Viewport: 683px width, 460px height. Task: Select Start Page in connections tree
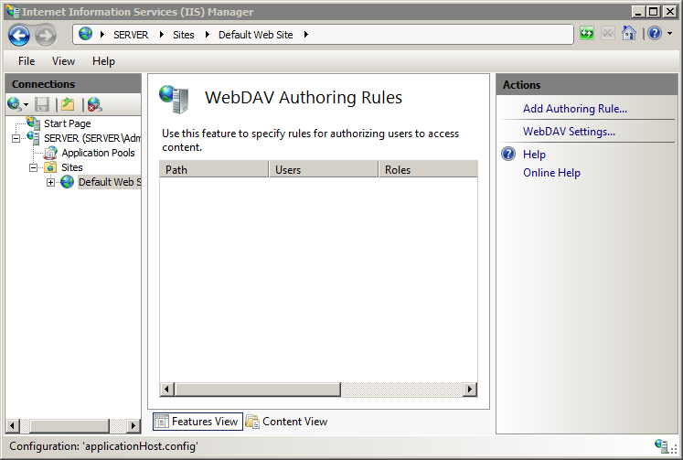[x=67, y=123]
